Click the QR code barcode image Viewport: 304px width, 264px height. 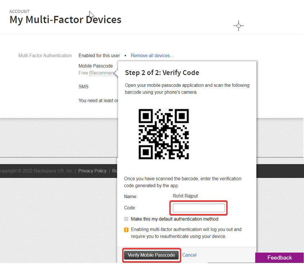[164, 134]
